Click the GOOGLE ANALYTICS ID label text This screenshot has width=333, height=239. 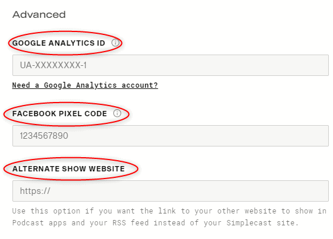coord(59,43)
